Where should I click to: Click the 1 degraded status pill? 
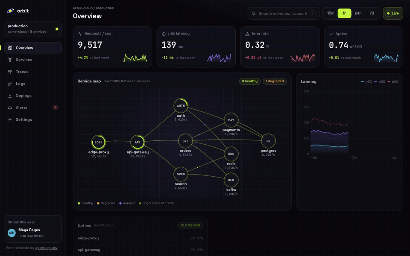[275, 81]
